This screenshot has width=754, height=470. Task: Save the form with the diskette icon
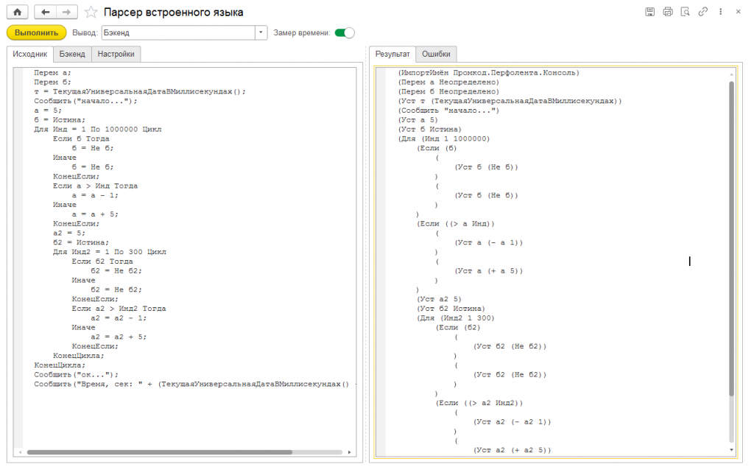[x=649, y=12]
